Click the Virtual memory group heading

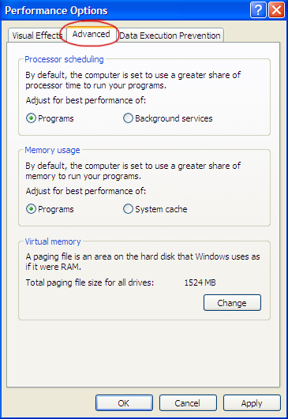(53, 241)
